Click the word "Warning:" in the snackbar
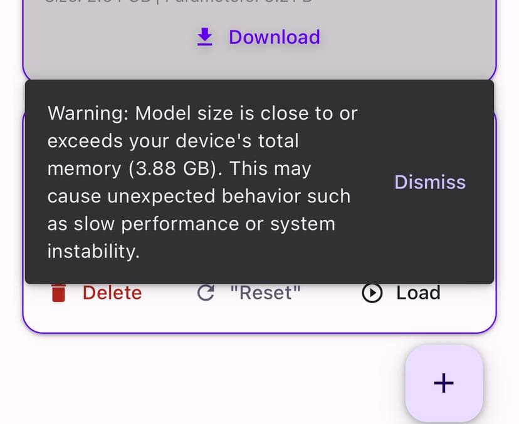This screenshot has width=519, height=424. (88, 114)
